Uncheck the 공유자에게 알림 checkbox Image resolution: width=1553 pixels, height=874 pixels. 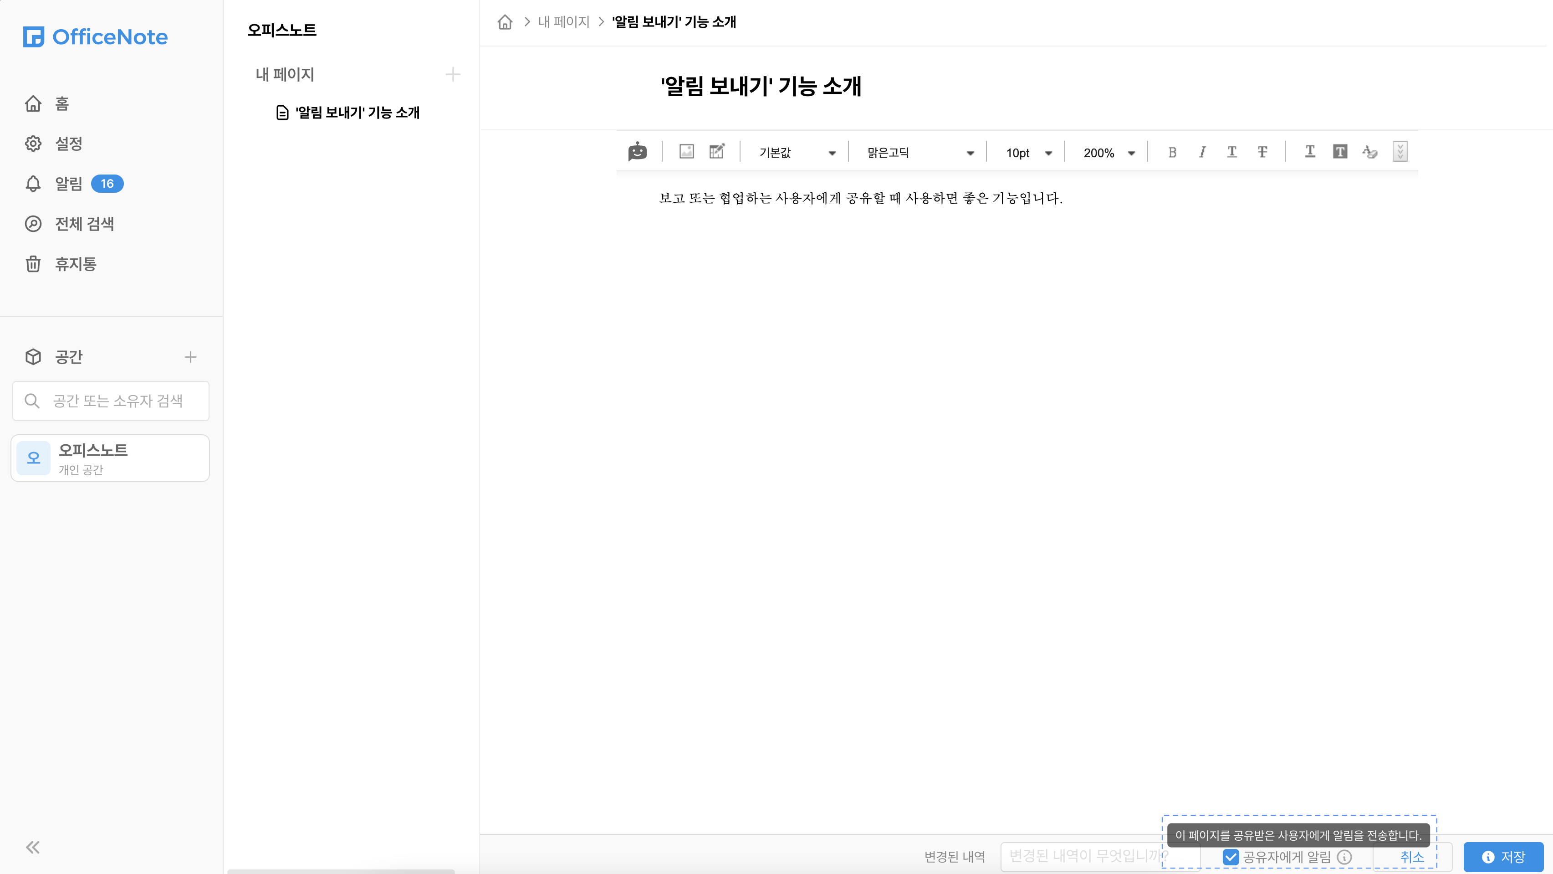1231,857
